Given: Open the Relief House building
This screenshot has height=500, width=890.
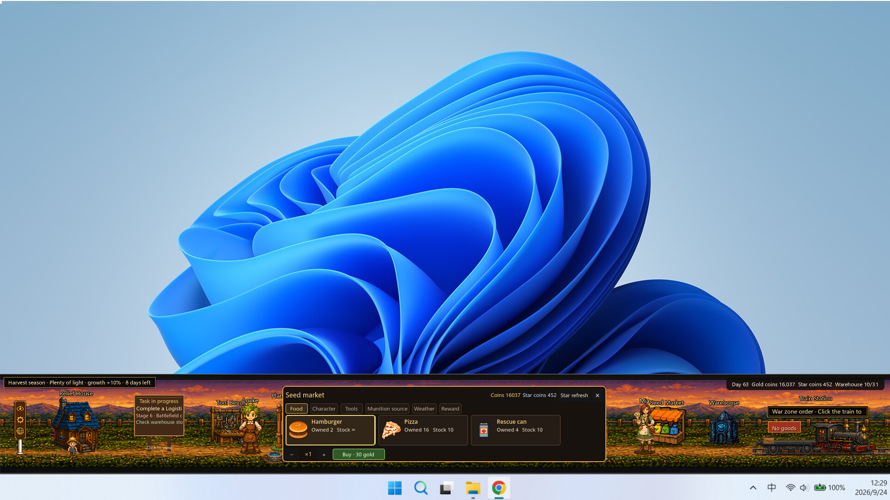Looking at the screenshot, I should click(76, 425).
